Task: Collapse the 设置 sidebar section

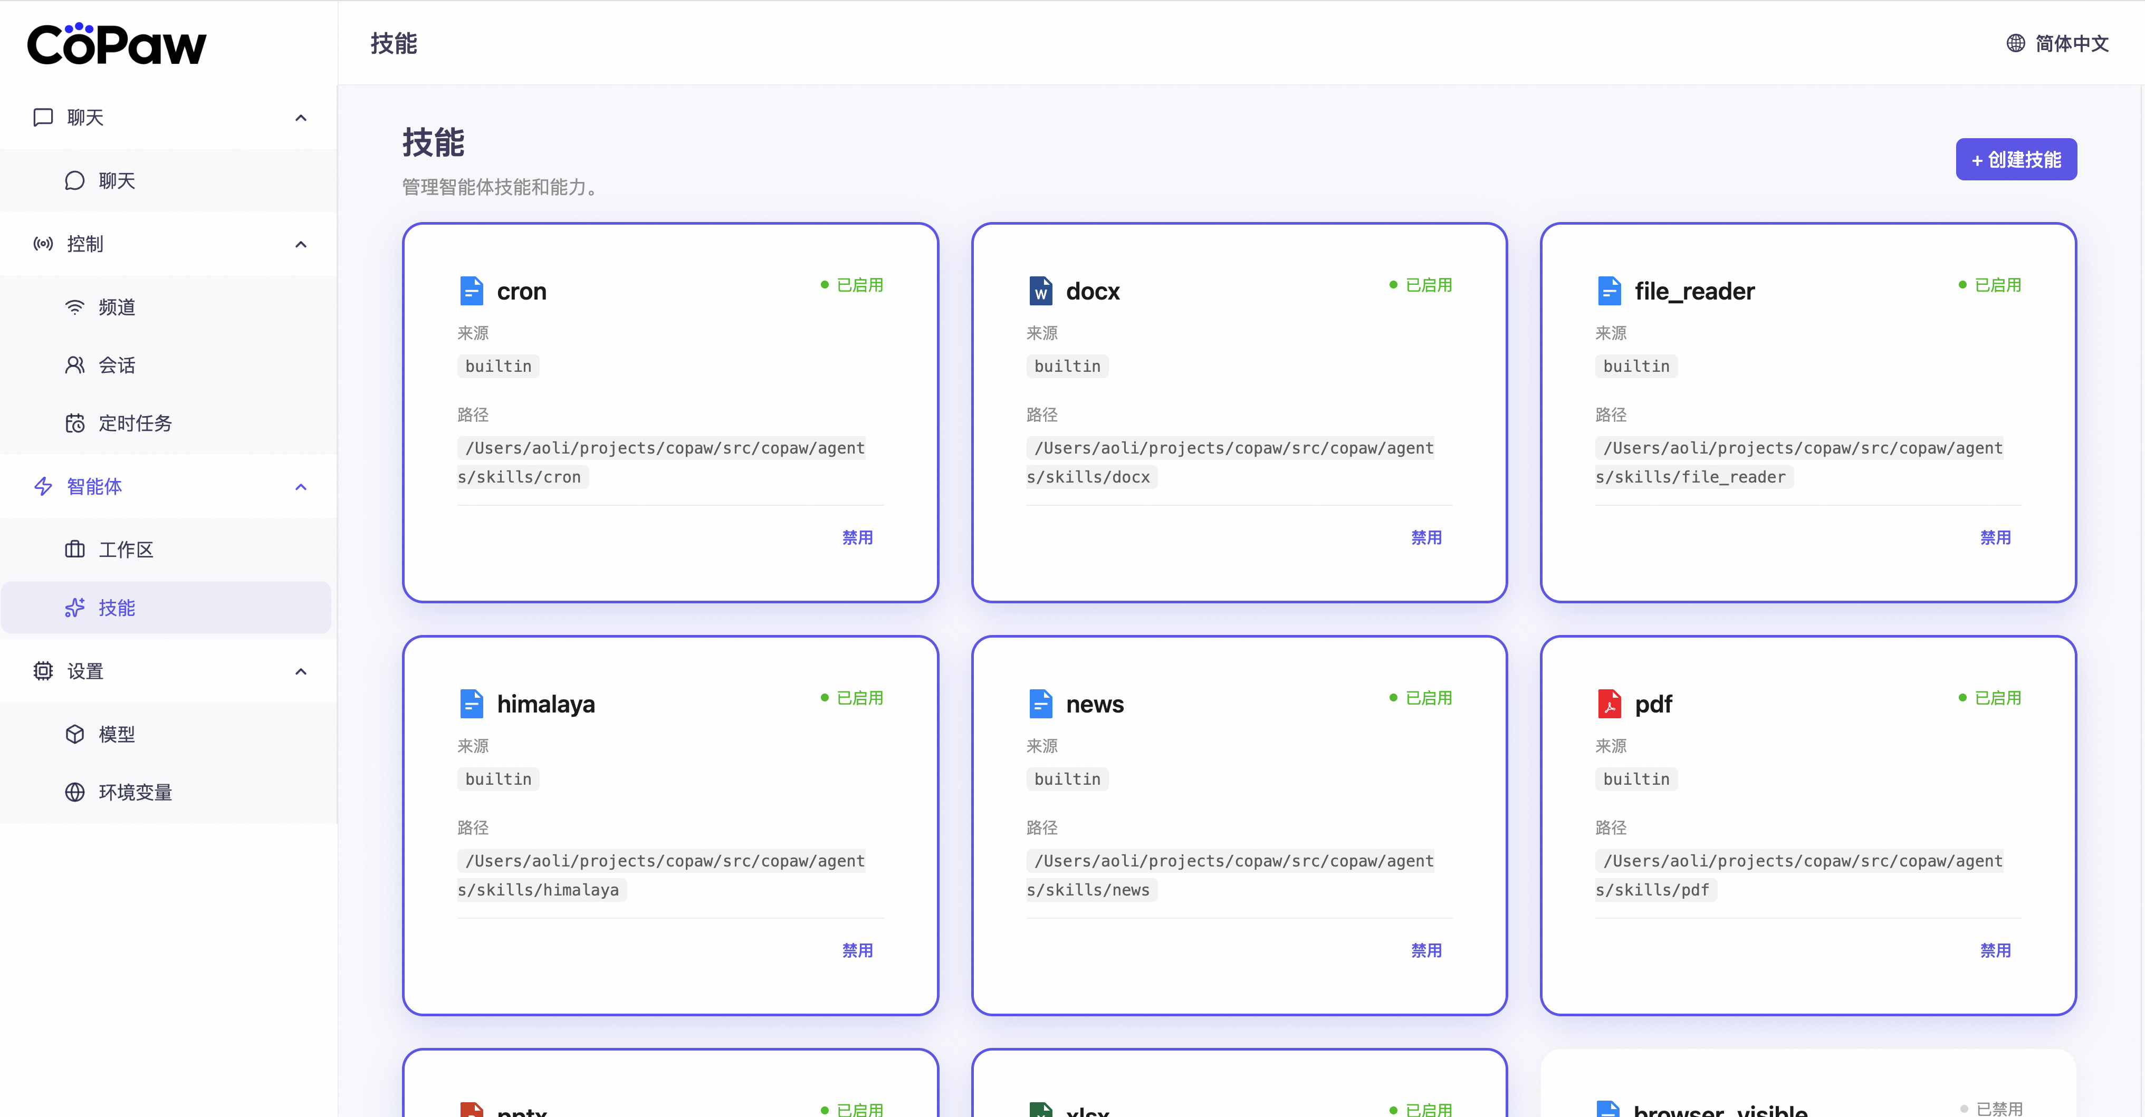Action: pyautogui.click(x=301, y=671)
